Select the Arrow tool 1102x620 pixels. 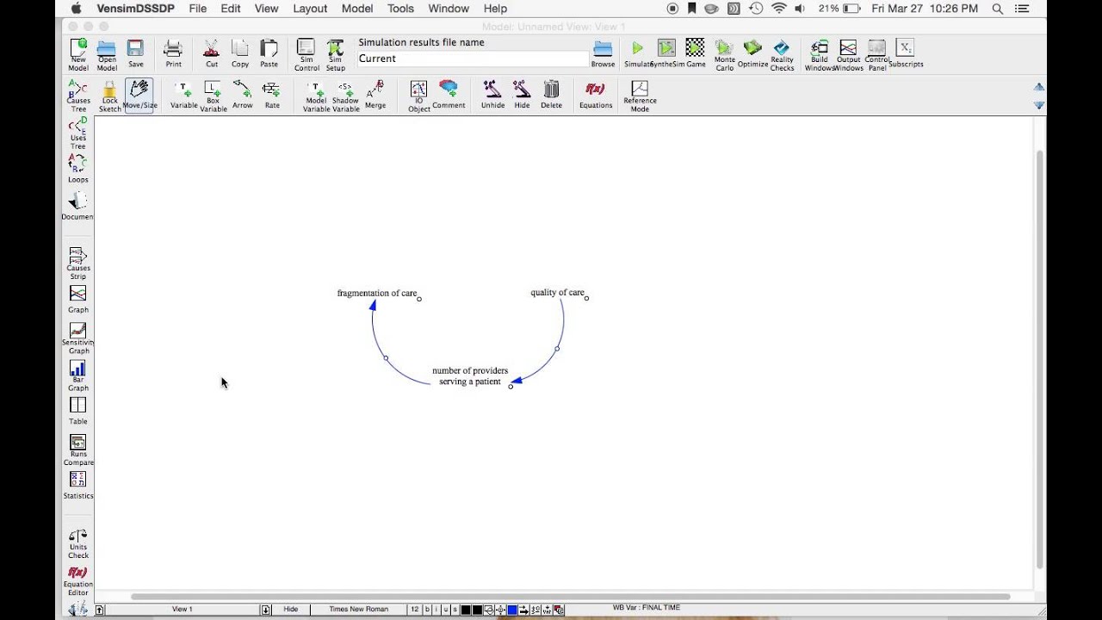[243, 95]
